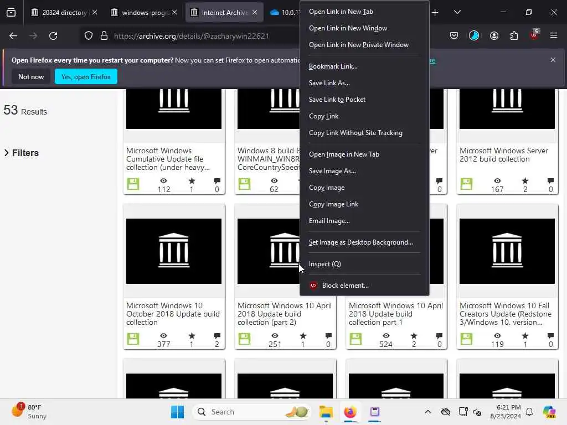Close the 20324 directory tab
This screenshot has width=567, height=425.
95,12
